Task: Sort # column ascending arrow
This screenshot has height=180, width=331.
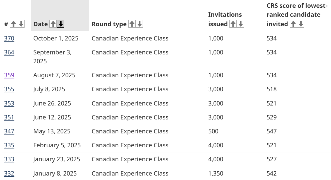Action: point(13,24)
